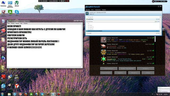Expand the selected SERVER network dropdown arrow
Image resolution: width=170 pixels, height=96 pixels.
pos(159,31)
